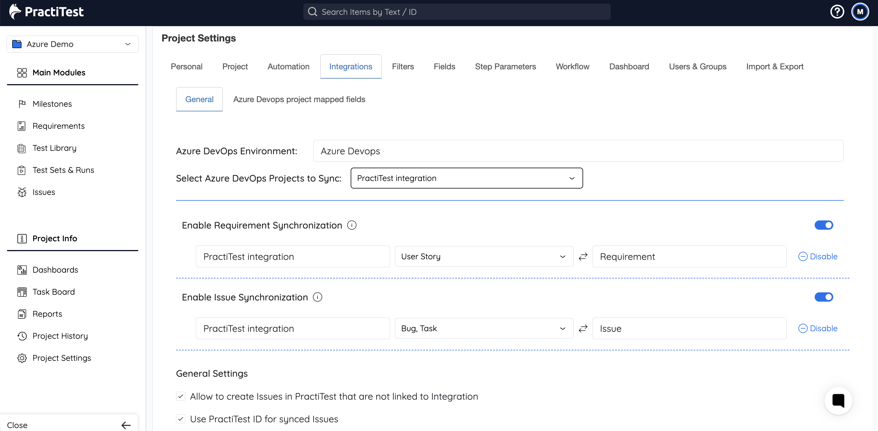Screen dimensions: 878x431
Task: Open the Azure Demo project dropdown
Action: pos(72,44)
